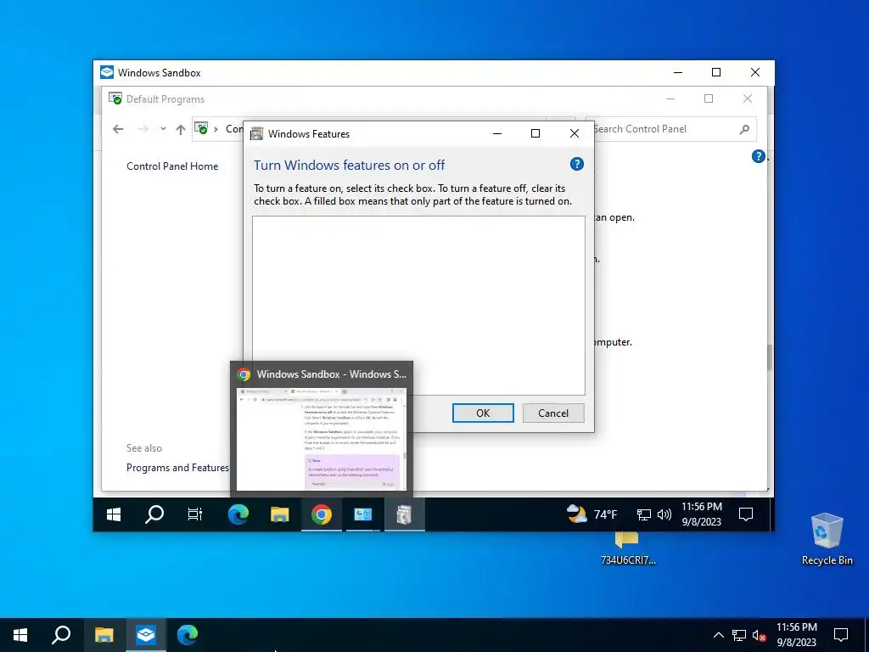Click OK in Windows Features dialog
The image size is (869, 652).
tap(483, 413)
